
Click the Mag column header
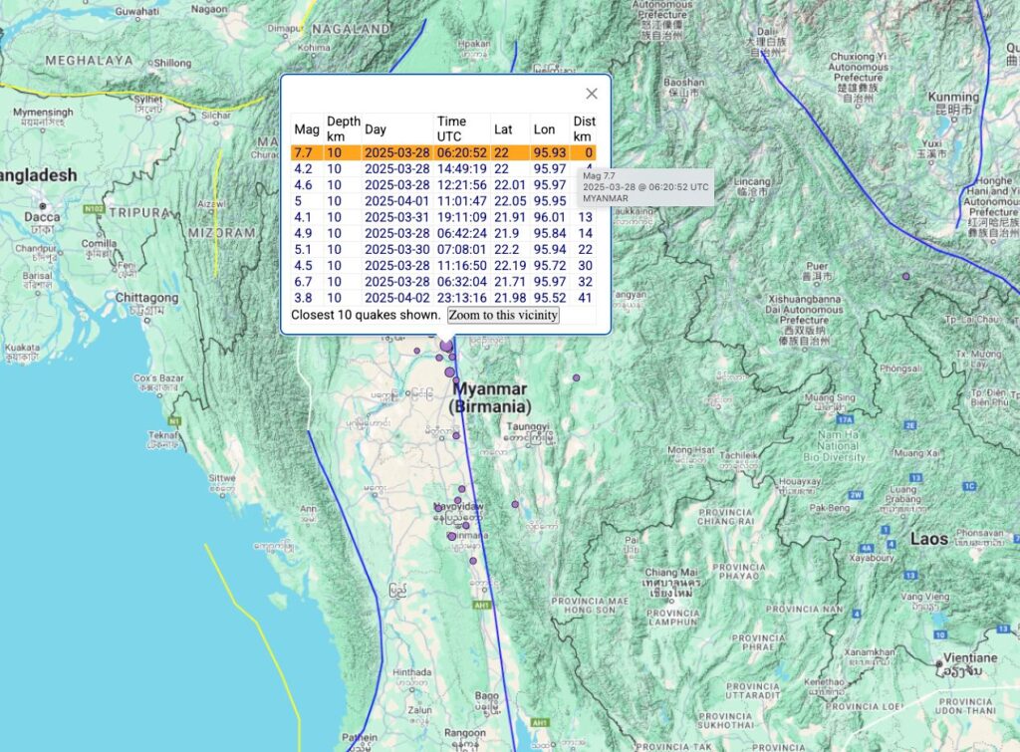tap(306, 129)
